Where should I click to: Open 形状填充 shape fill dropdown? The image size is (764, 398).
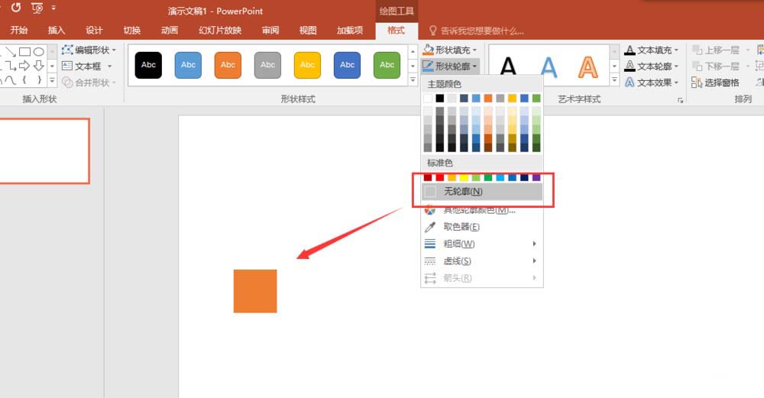pyautogui.click(x=450, y=50)
